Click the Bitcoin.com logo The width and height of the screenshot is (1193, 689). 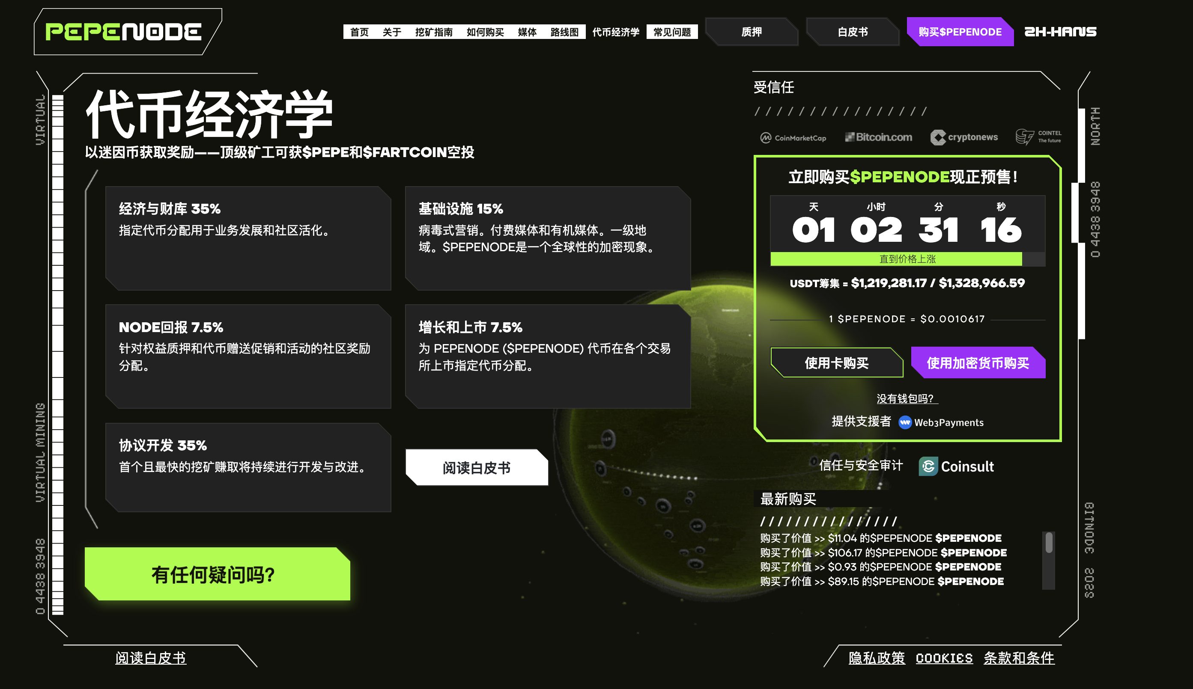point(879,137)
